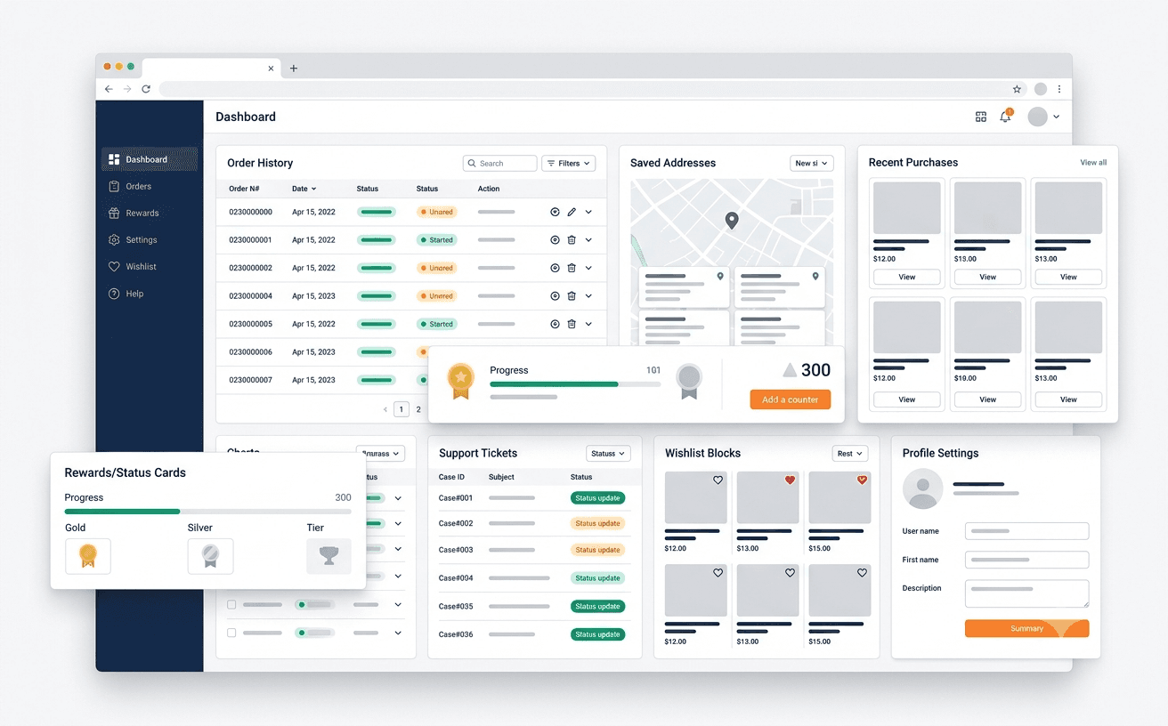Open the apps grid icon in the header
Image resolution: width=1168 pixels, height=726 pixels.
point(981,117)
